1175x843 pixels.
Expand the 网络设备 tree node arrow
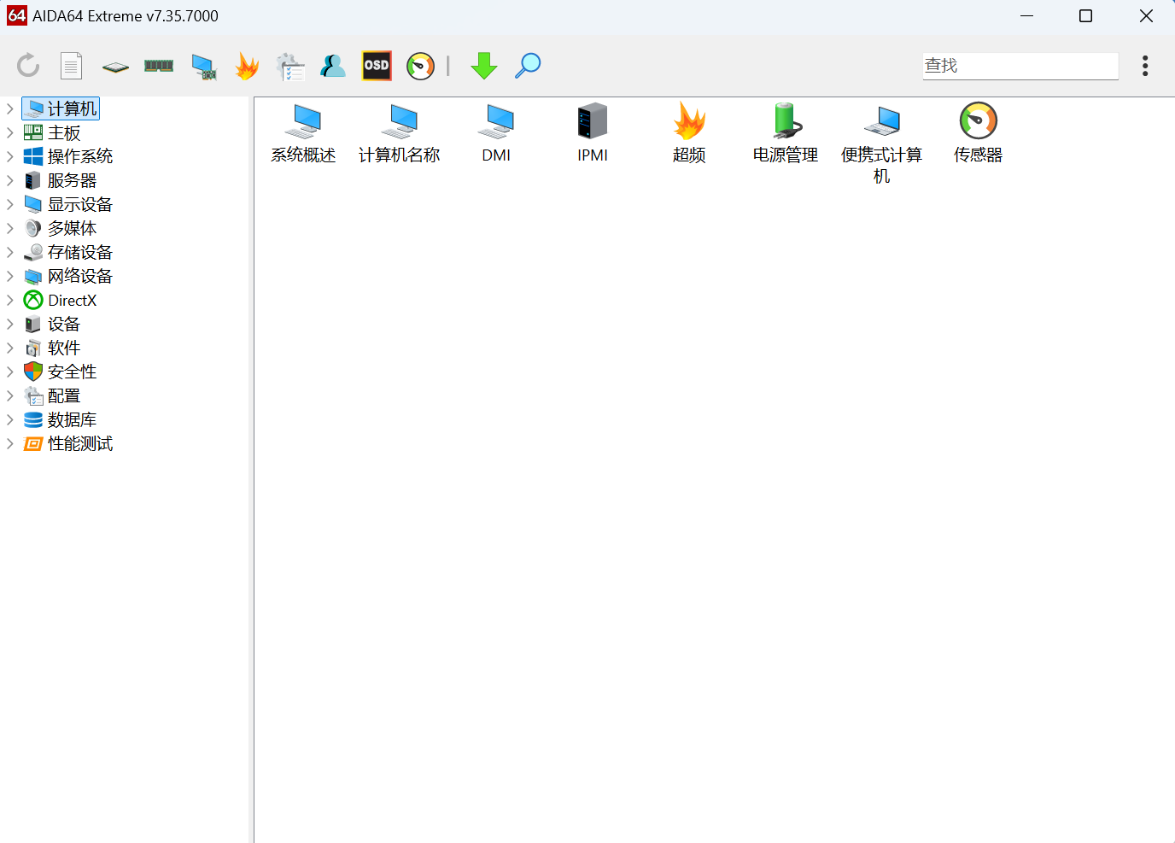pos(10,276)
